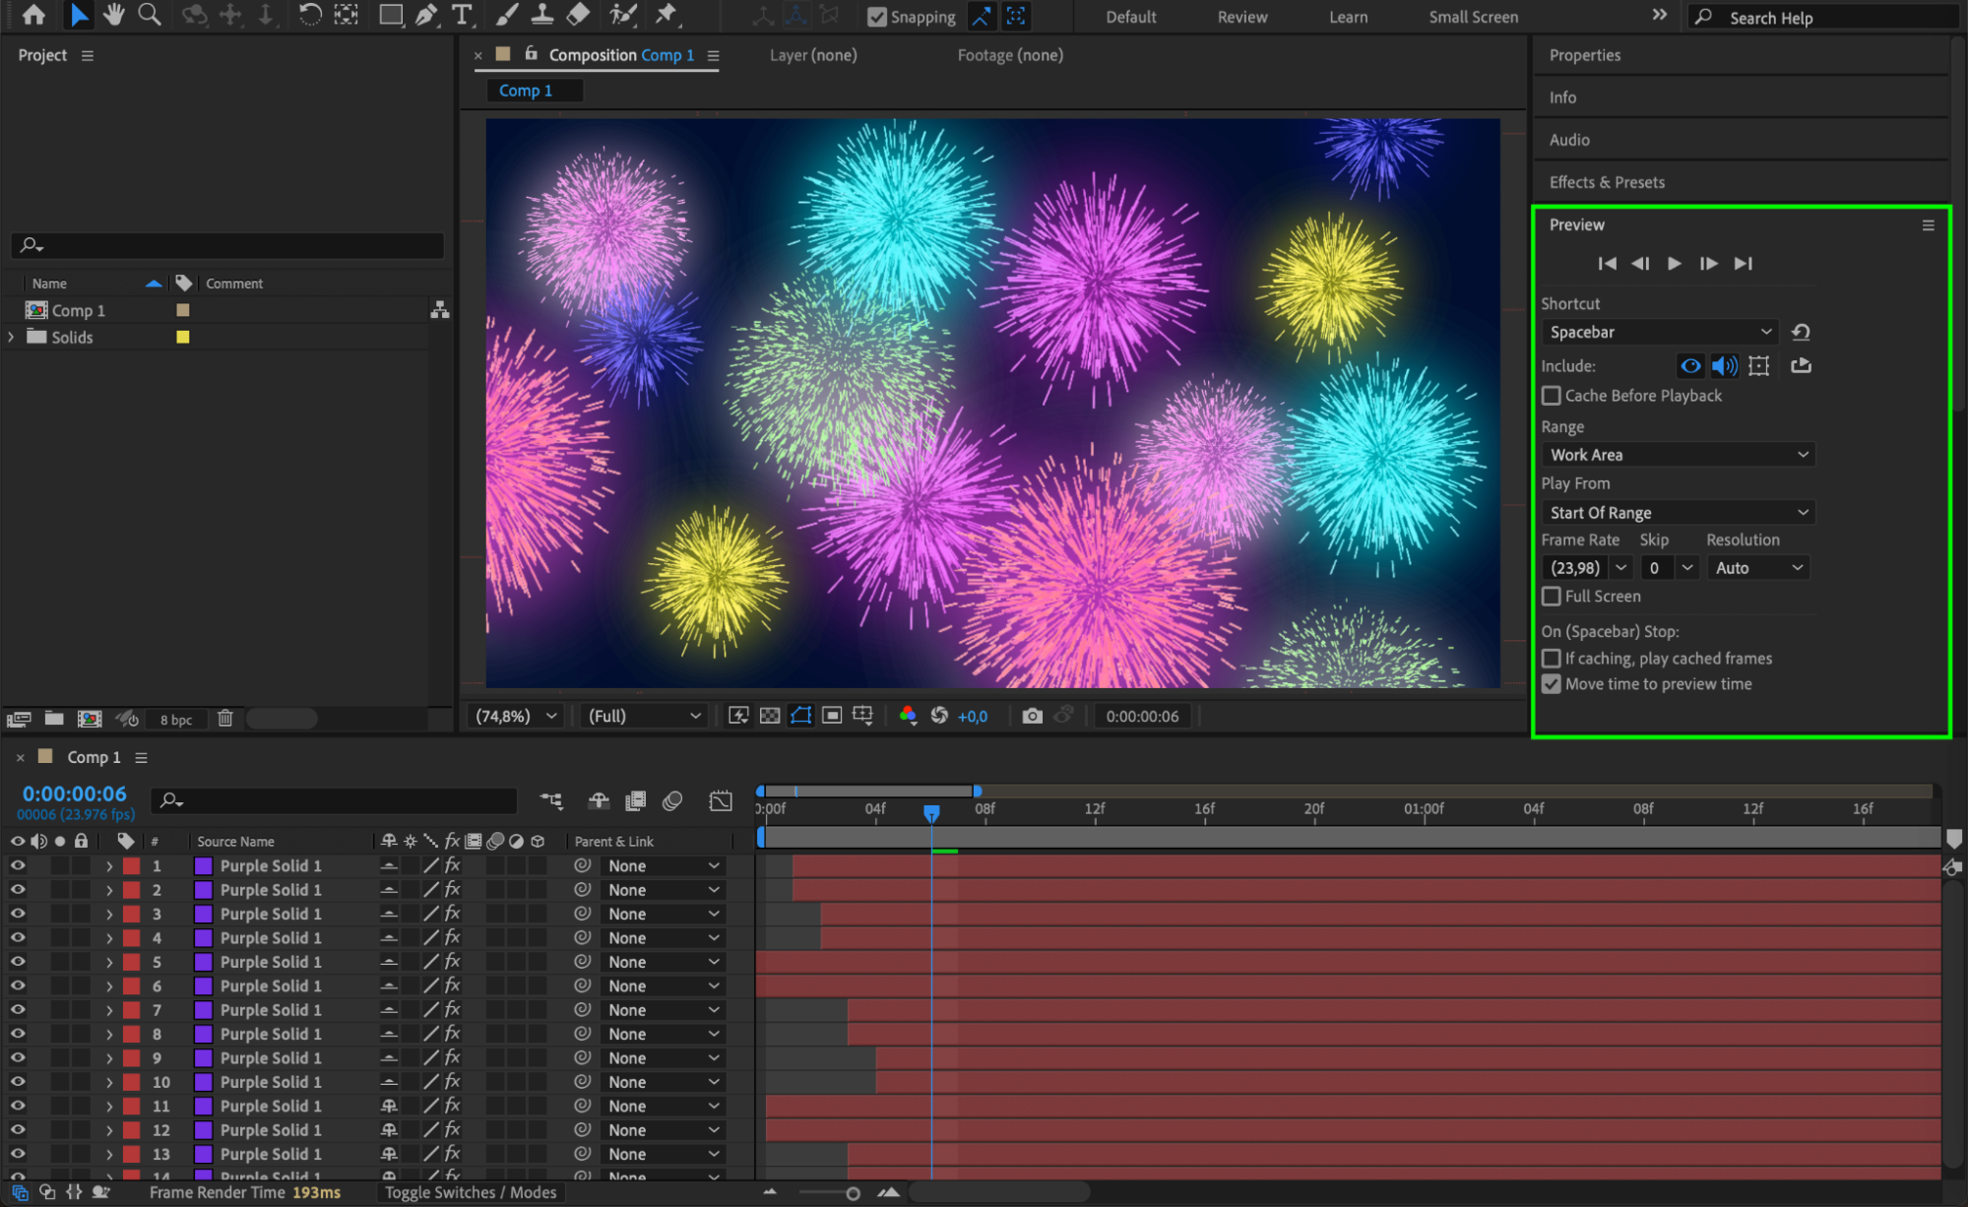
Task: Take a snapshot with the camera icon
Action: 1031,716
